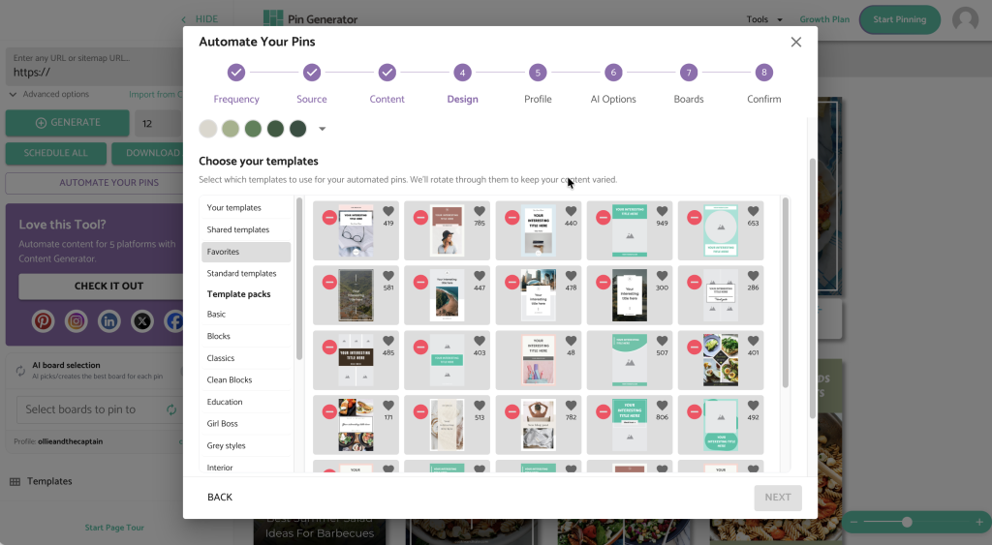The width and height of the screenshot is (992, 545).
Task: Remove template with 785 likes via minus button
Action: click(x=420, y=218)
